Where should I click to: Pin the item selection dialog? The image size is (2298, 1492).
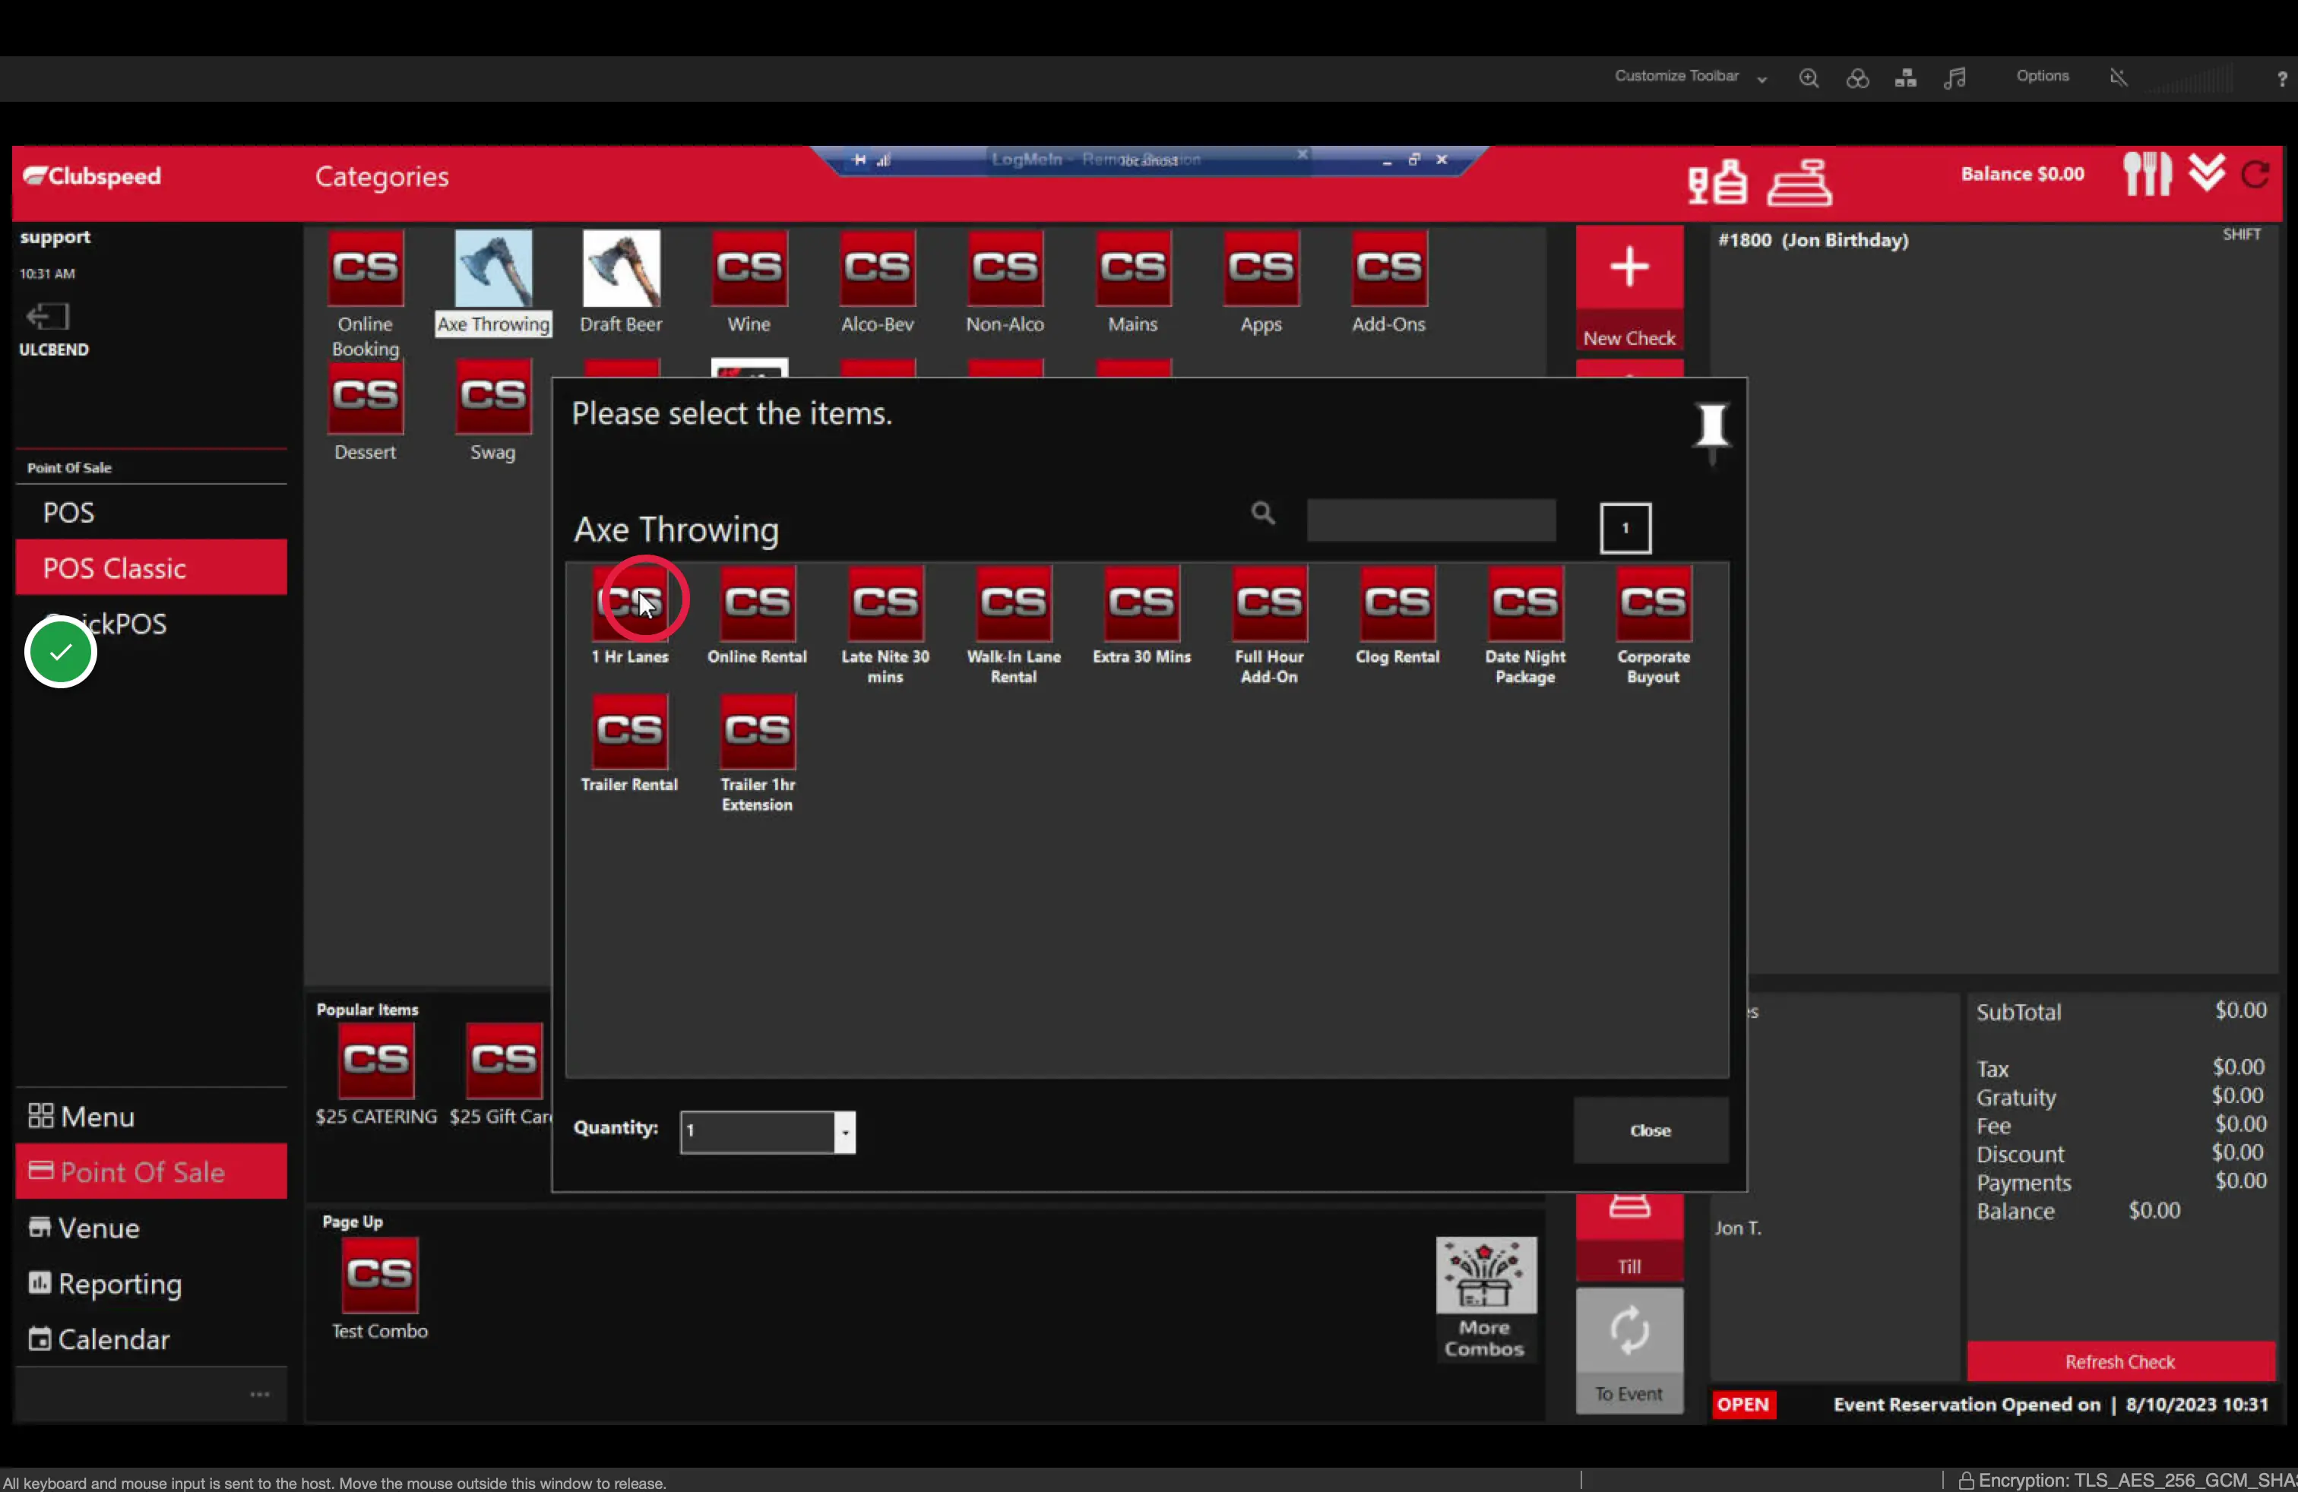point(1712,432)
